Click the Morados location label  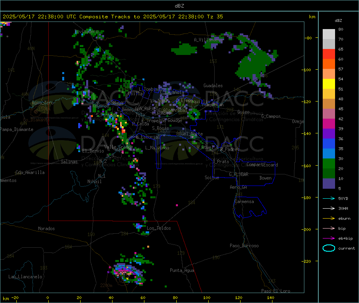46,229
